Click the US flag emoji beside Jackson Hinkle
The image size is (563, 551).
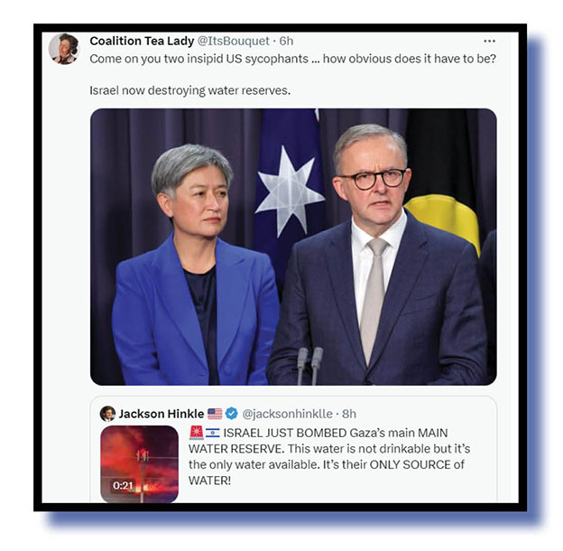point(215,414)
